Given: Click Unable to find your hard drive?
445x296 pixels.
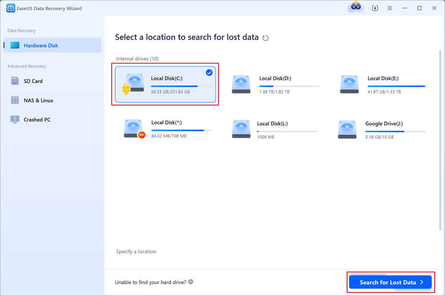Looking at the screenshot, I should (x=150, y=282).
